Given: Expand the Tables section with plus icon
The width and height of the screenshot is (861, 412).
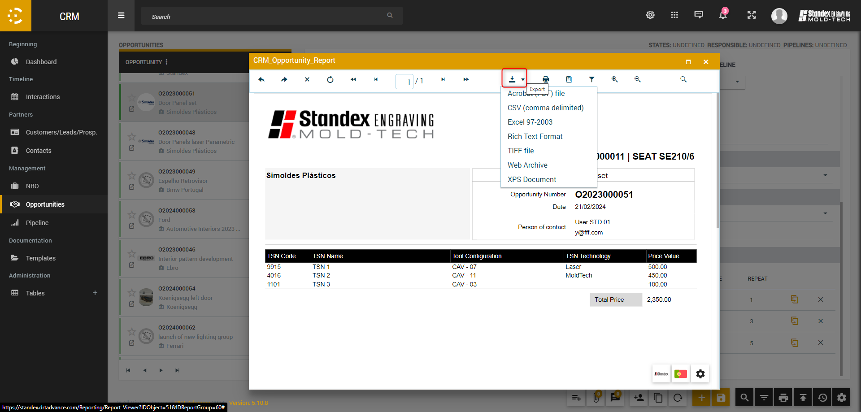Looking at the screenshot, I should (95, 293).
